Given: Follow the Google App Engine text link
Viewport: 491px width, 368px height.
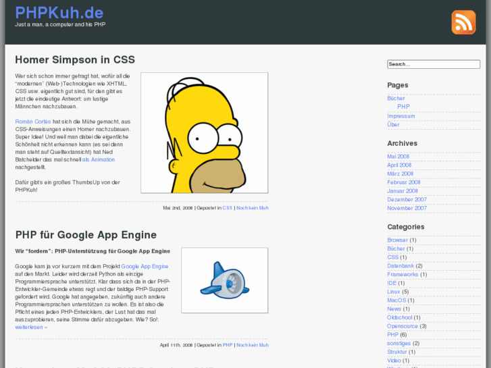Looking at the screenshot, I should pyautogui.click(x=145, y=266).
